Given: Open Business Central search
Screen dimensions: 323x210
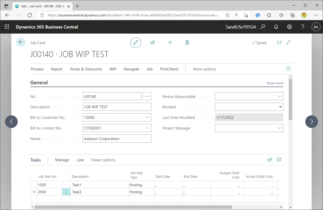Looking at the screenshot, I should click(x=263, y=27).
